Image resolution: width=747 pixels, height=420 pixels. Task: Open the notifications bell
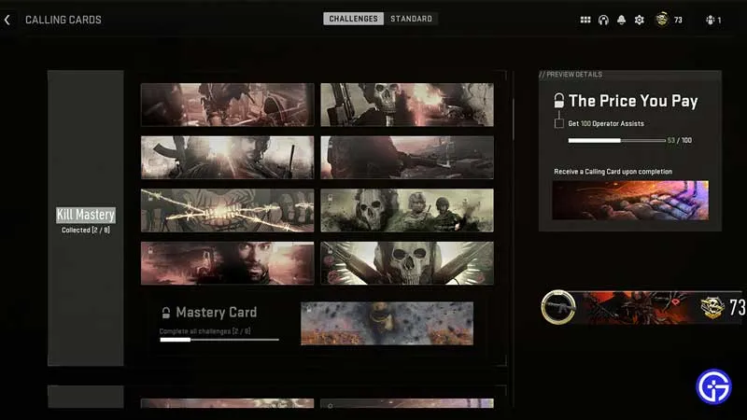(x=621, y=20)
